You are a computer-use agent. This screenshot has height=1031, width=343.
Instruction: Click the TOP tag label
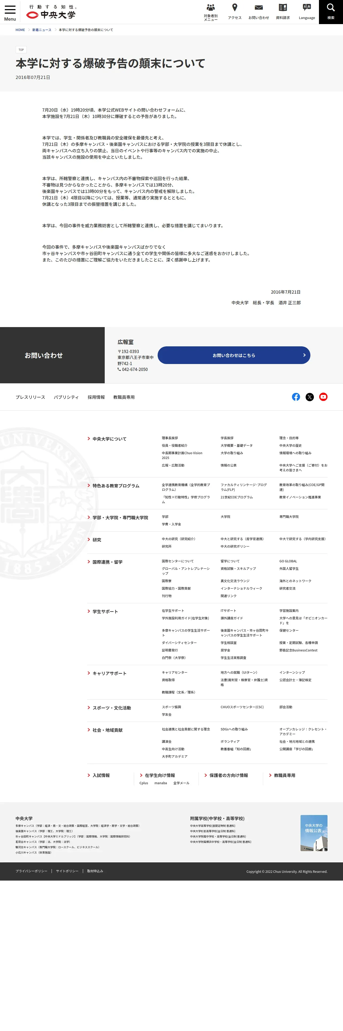tap(21, 50)
